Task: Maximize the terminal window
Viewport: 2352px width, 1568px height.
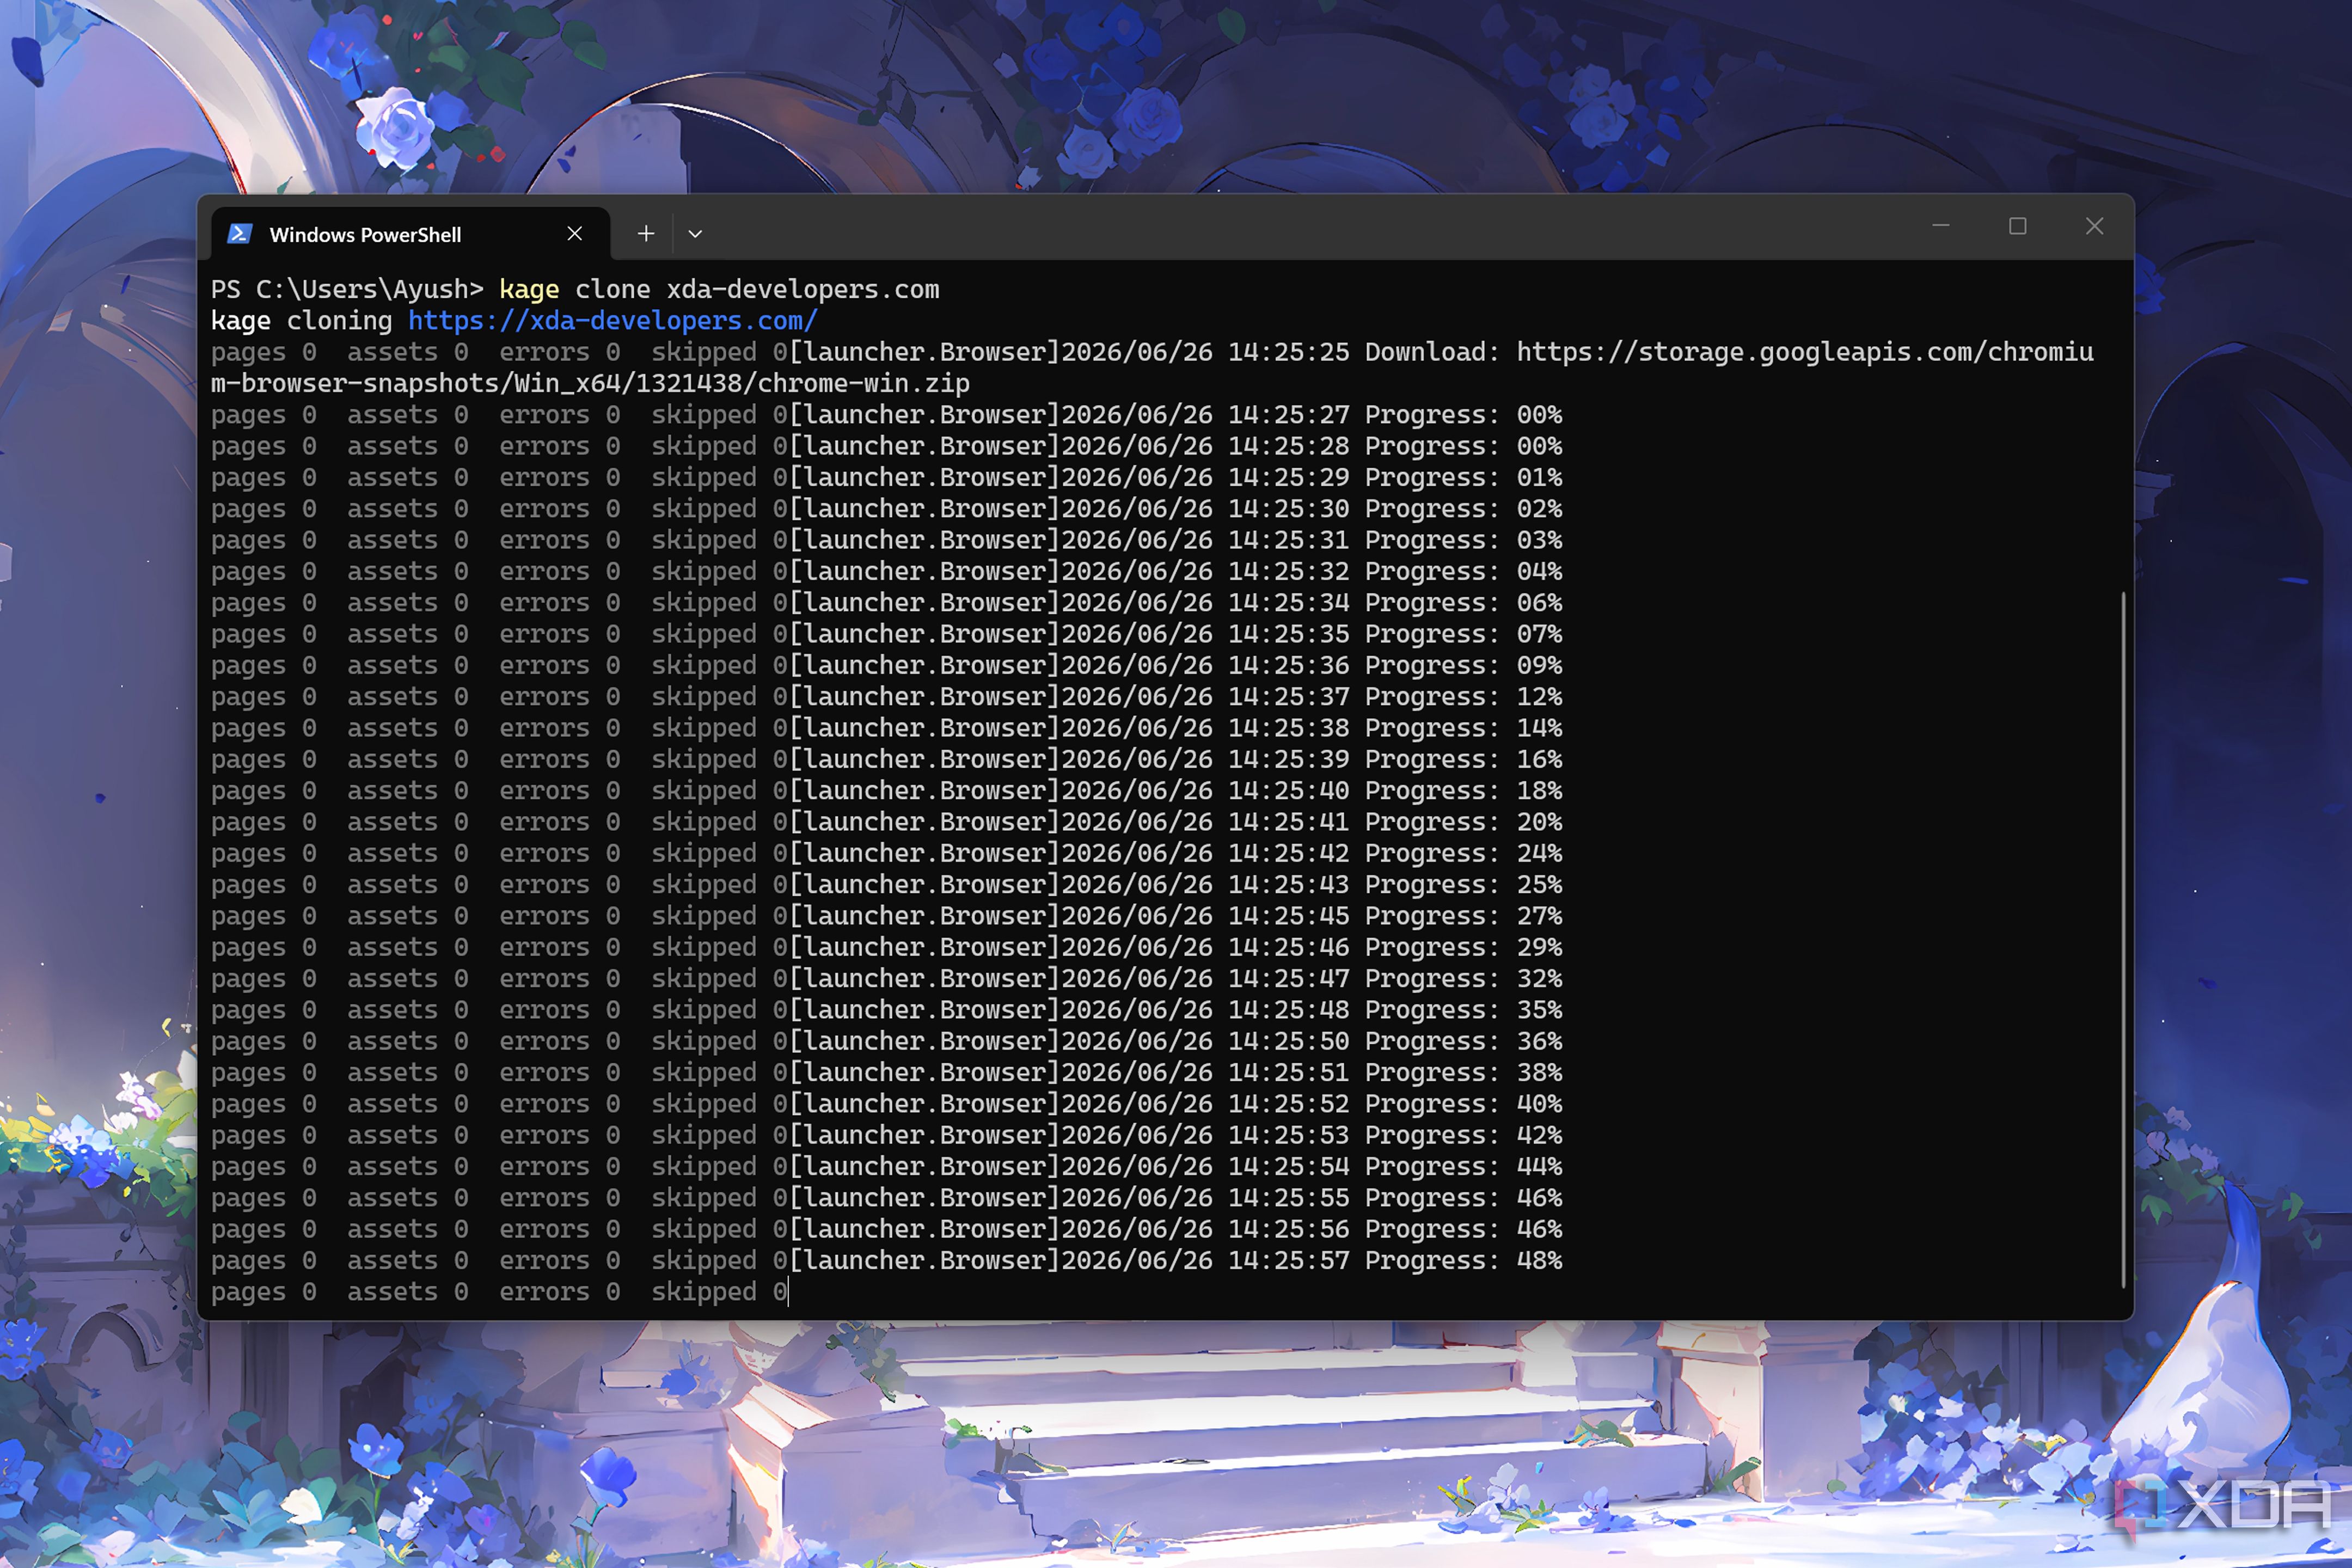Action: click(2018, 226)
